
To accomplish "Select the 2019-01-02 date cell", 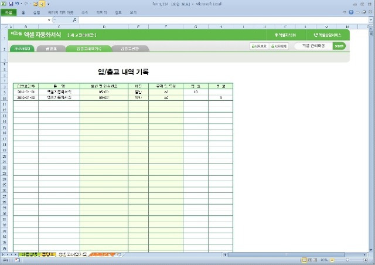I will point(26,98).
